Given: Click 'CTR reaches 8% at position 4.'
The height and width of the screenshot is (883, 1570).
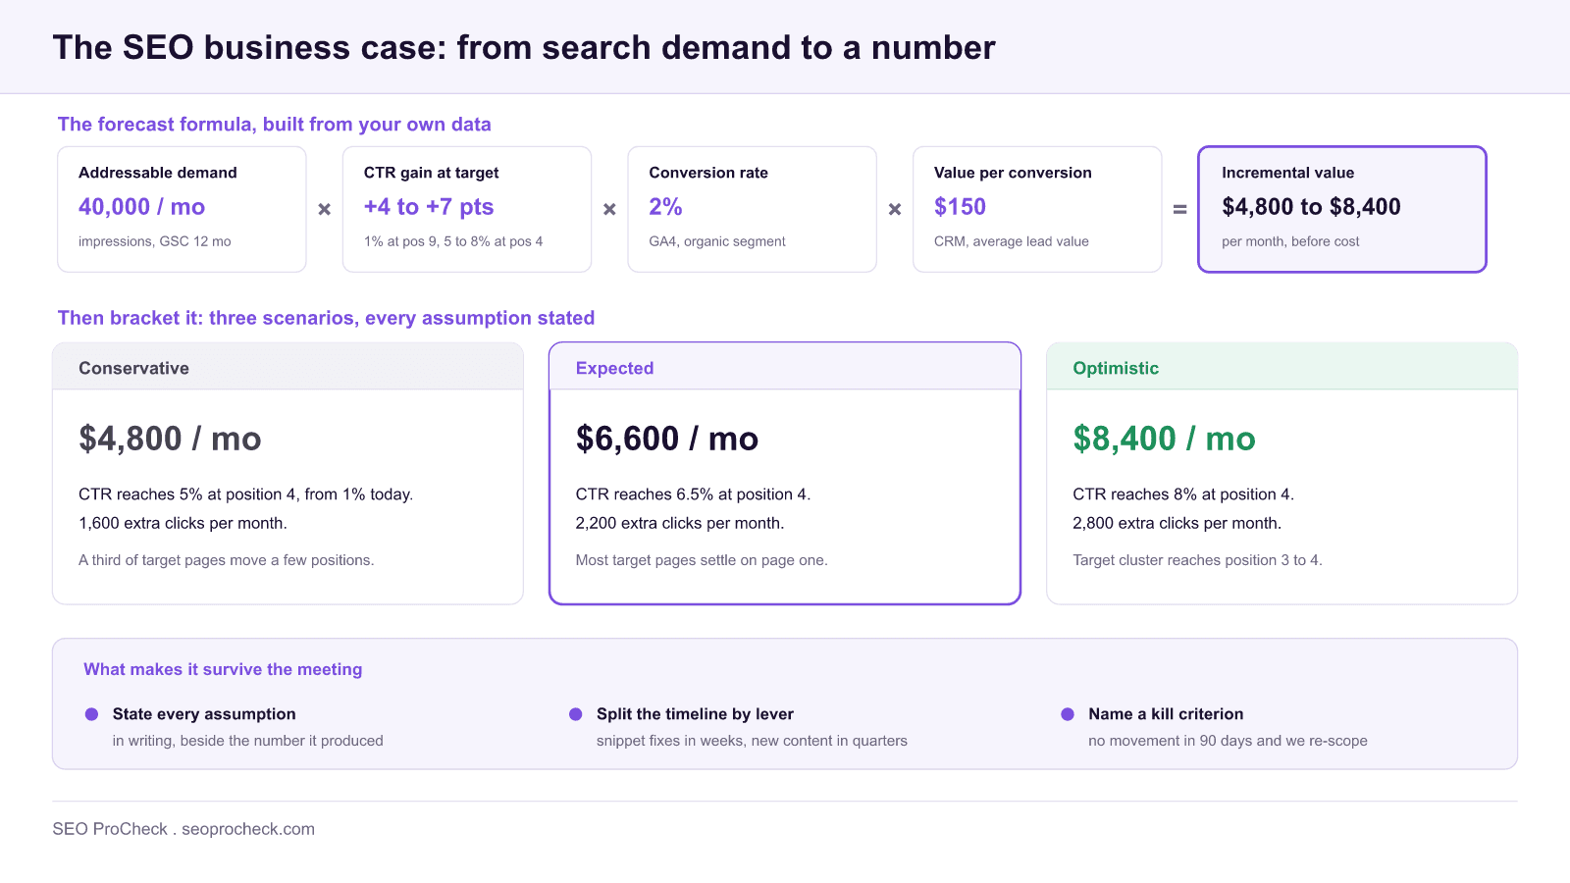Looking at the screenshot, I should pos(1183,494).
